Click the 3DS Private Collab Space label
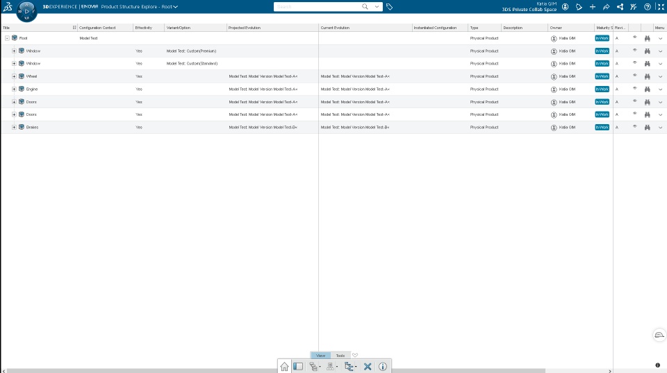Image resolution: width=667 pixels, height=373 pixels. tap(529, 9)
